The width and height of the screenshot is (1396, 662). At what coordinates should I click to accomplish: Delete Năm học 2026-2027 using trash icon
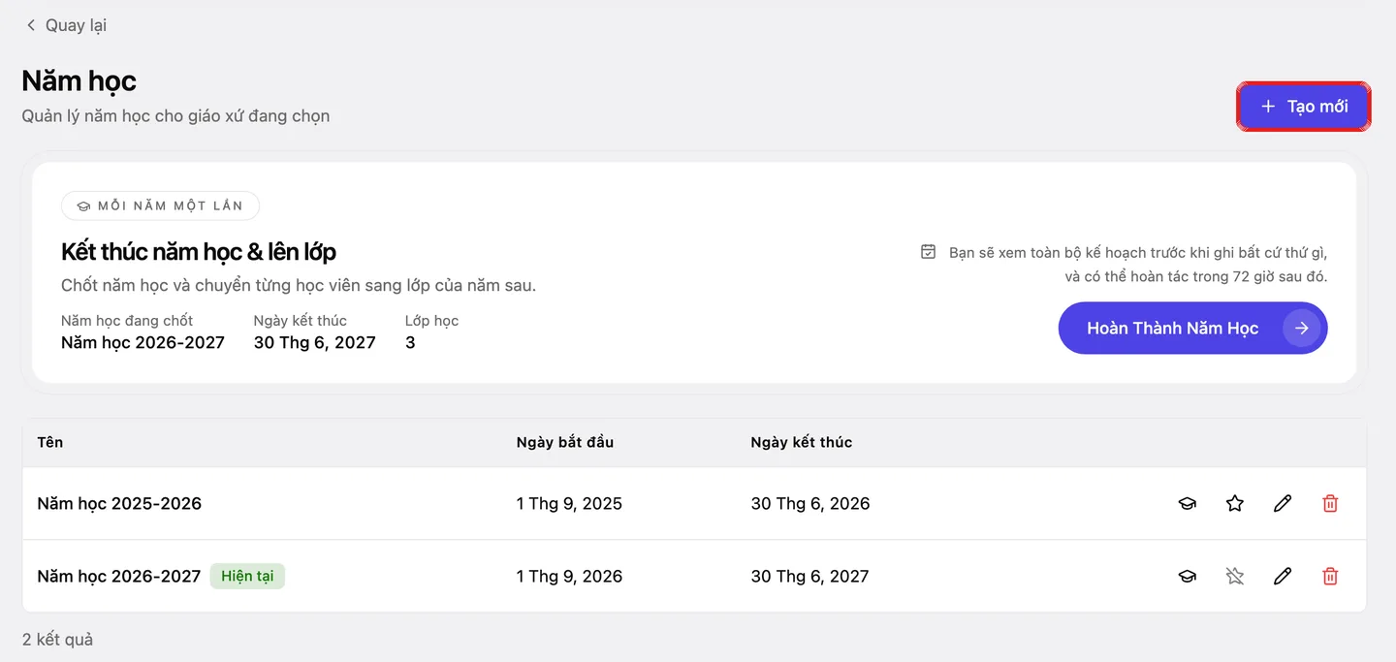pos(1330,576)
